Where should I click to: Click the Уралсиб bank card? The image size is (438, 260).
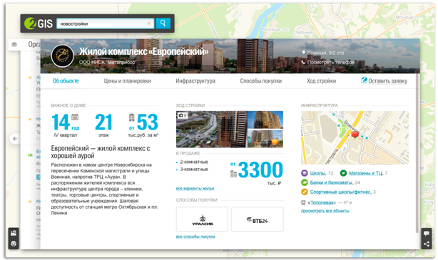click(x=202, y=219)
